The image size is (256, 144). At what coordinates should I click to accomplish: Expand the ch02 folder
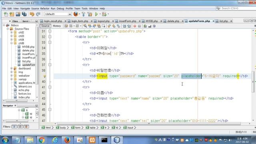[x=12, y=32]
